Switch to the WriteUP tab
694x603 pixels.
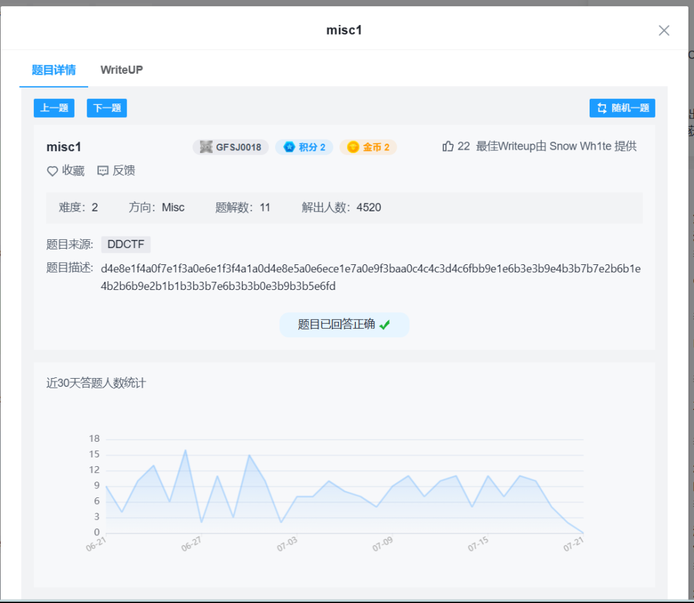point(121,70)
